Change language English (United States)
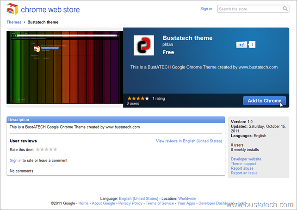 [x=138, y=198]
